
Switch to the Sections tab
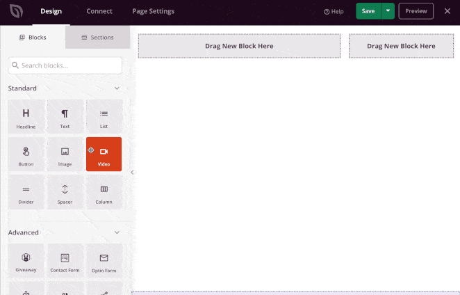point(98,38)
